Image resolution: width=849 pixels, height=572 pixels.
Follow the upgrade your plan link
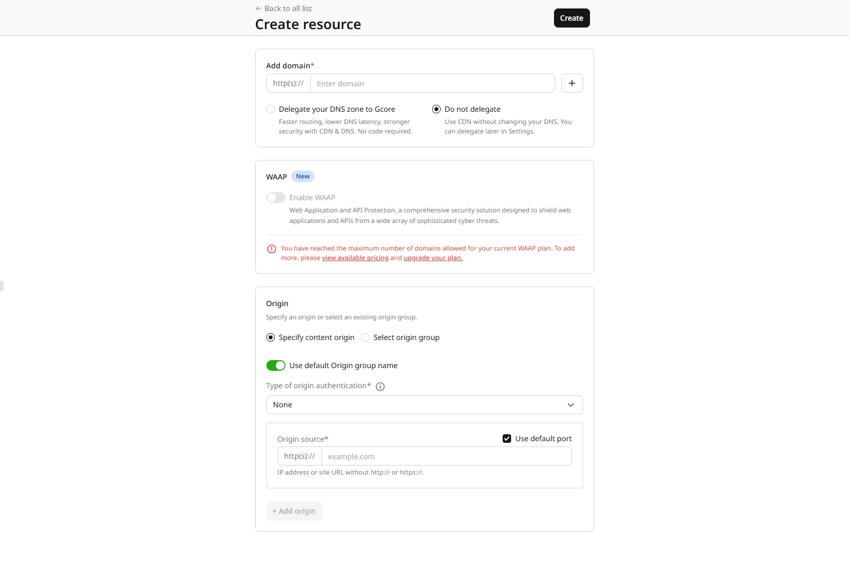point(432,258)
